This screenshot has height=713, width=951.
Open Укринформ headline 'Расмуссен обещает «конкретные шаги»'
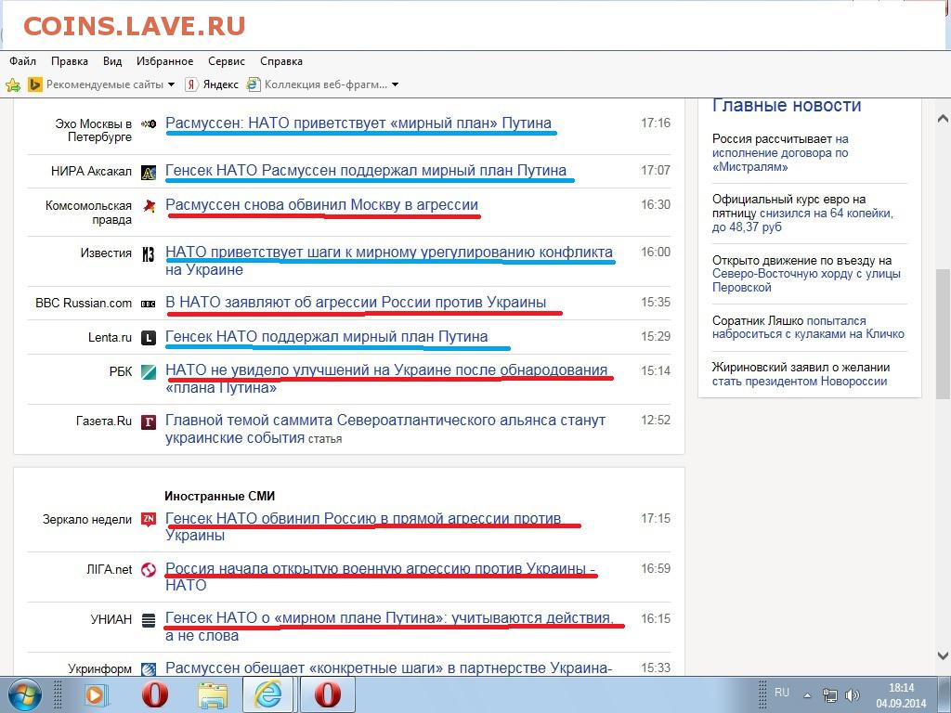tap(389, 668)
